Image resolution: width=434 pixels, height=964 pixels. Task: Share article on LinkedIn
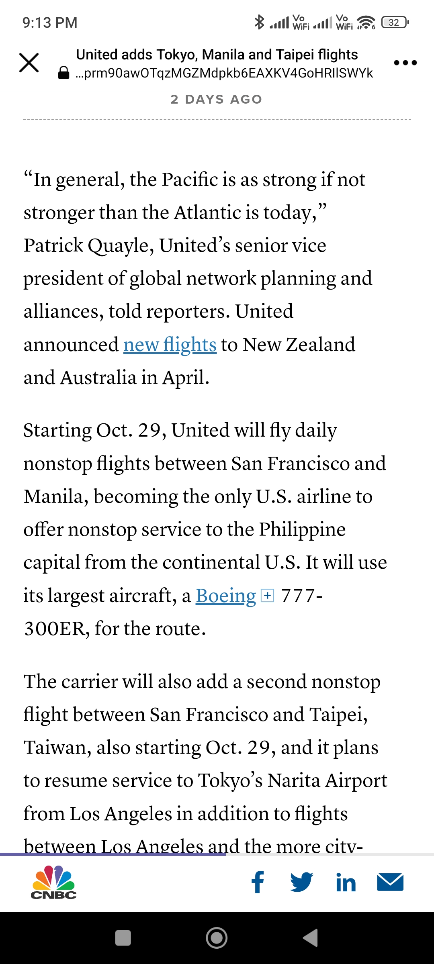[346, 882]
